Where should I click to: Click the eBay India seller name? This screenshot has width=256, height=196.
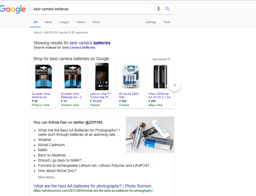(155, 105)
